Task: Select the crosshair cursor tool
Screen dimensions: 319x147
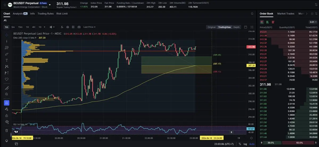Action: (x=6, y=35)
